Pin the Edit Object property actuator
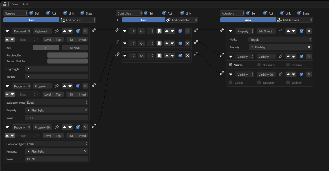 pyautogui.click(x=280, y=31)
